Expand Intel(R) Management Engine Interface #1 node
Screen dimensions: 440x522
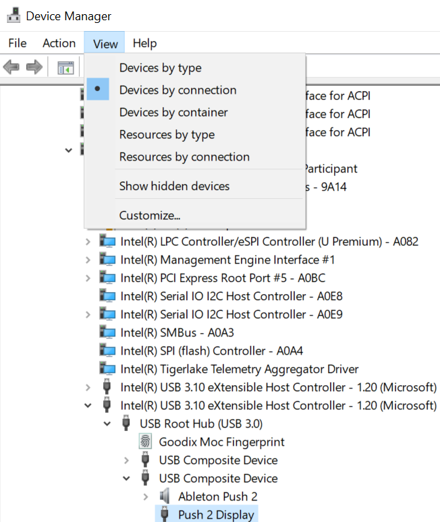click(x=88, y=260)
